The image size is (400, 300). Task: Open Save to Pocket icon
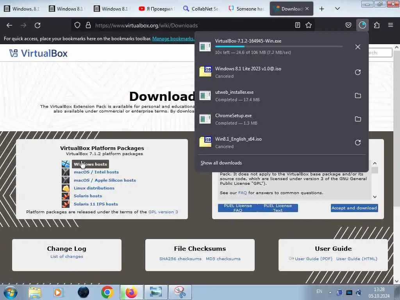tap(348, 25)
